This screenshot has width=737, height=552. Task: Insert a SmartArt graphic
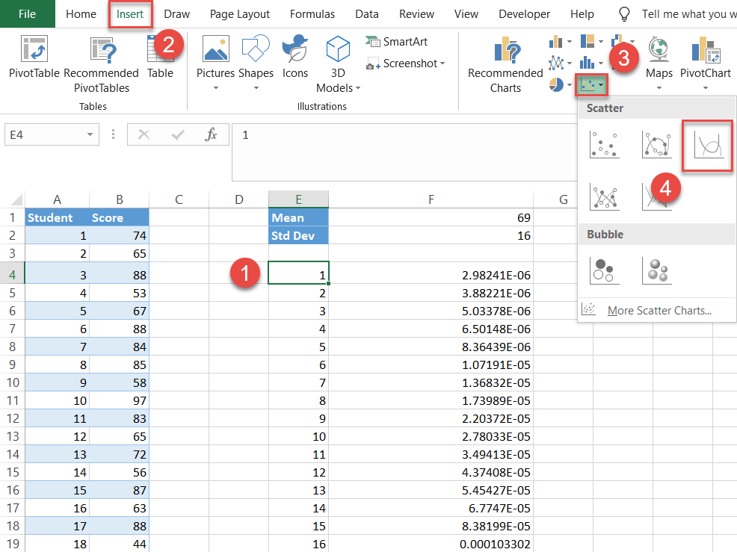(x=397, y=41)
